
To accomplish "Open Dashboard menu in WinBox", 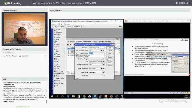I will click(67, 24).
